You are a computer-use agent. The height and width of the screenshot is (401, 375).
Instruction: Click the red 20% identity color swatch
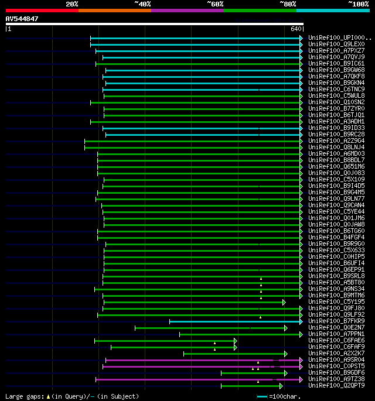42,11
